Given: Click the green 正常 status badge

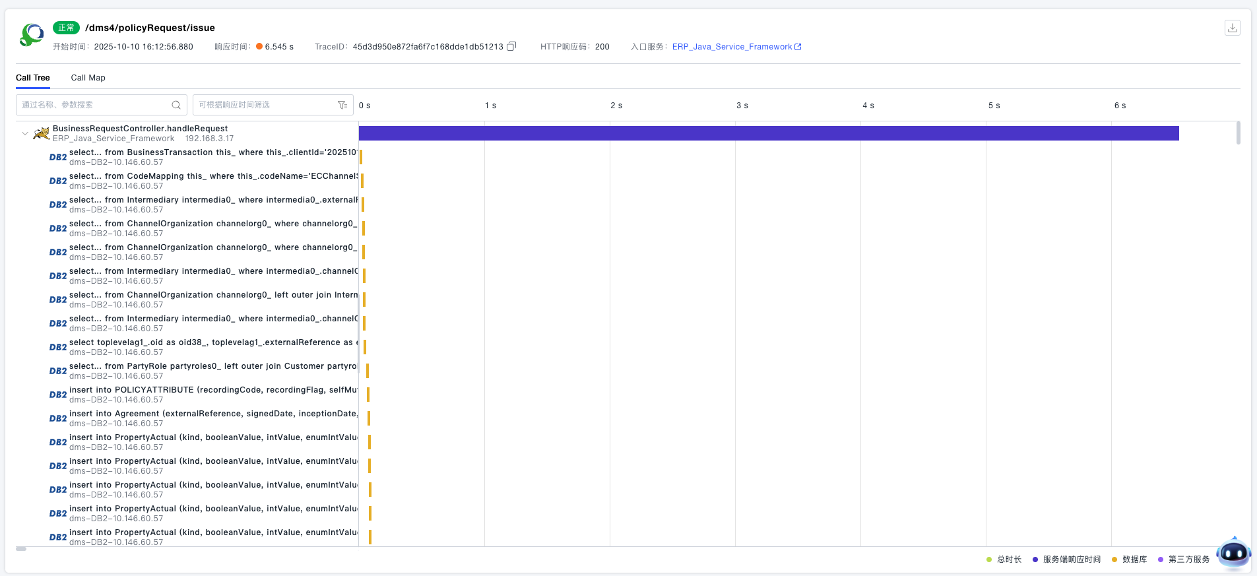Looking at the screenshot, I should click(x=66, y=28).
